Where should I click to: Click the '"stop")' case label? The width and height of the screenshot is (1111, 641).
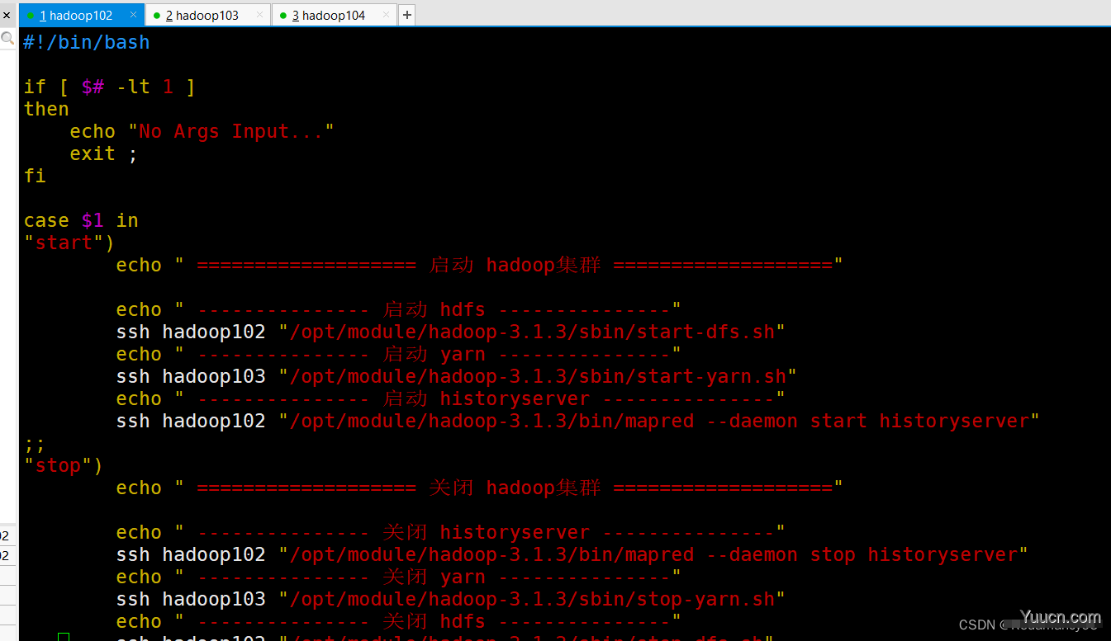click(x=64, y=465)
